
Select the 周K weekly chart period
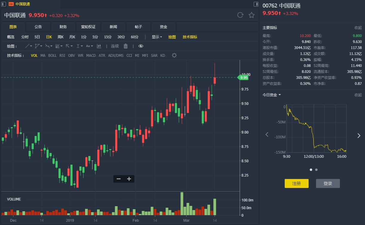[x=61, y=37]
